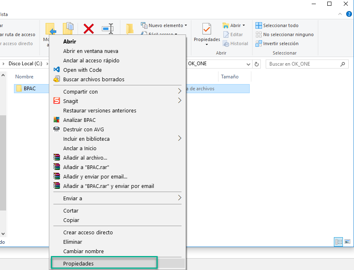
Task: Click the Propiedades checkmark icon in ribbon
Action: (207, 29)
